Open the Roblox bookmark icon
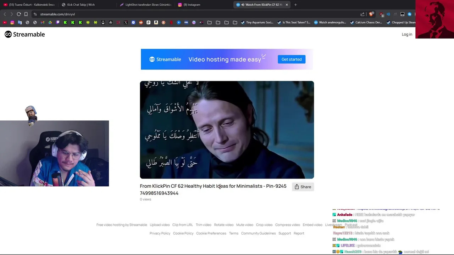Screen dimensions: 454x255 tap(133, 22)
